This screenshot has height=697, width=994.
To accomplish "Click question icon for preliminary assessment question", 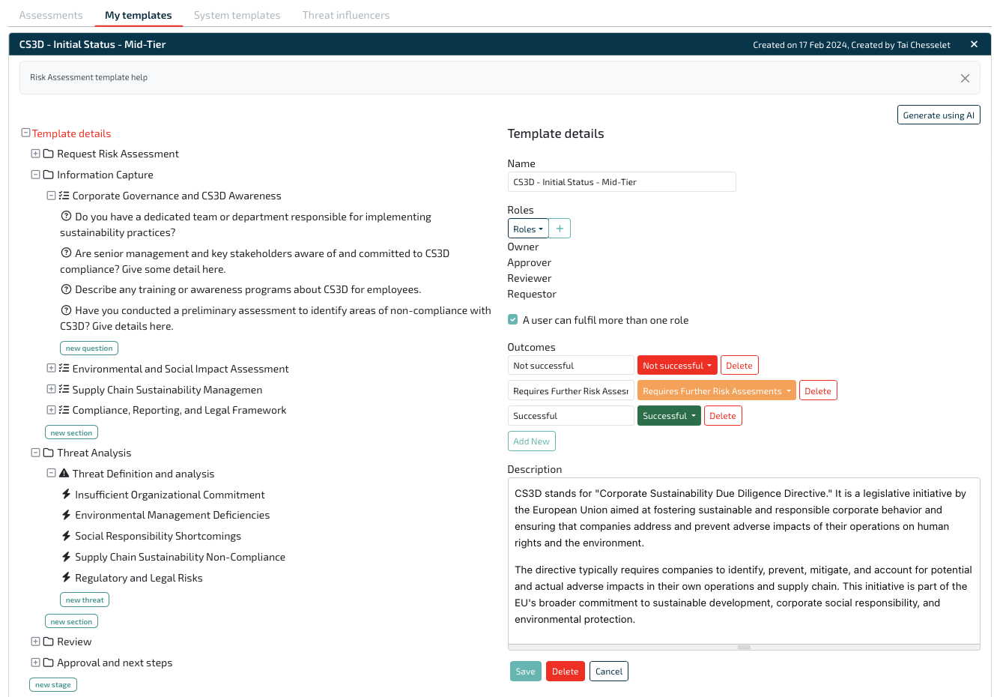I will point(66,310).
